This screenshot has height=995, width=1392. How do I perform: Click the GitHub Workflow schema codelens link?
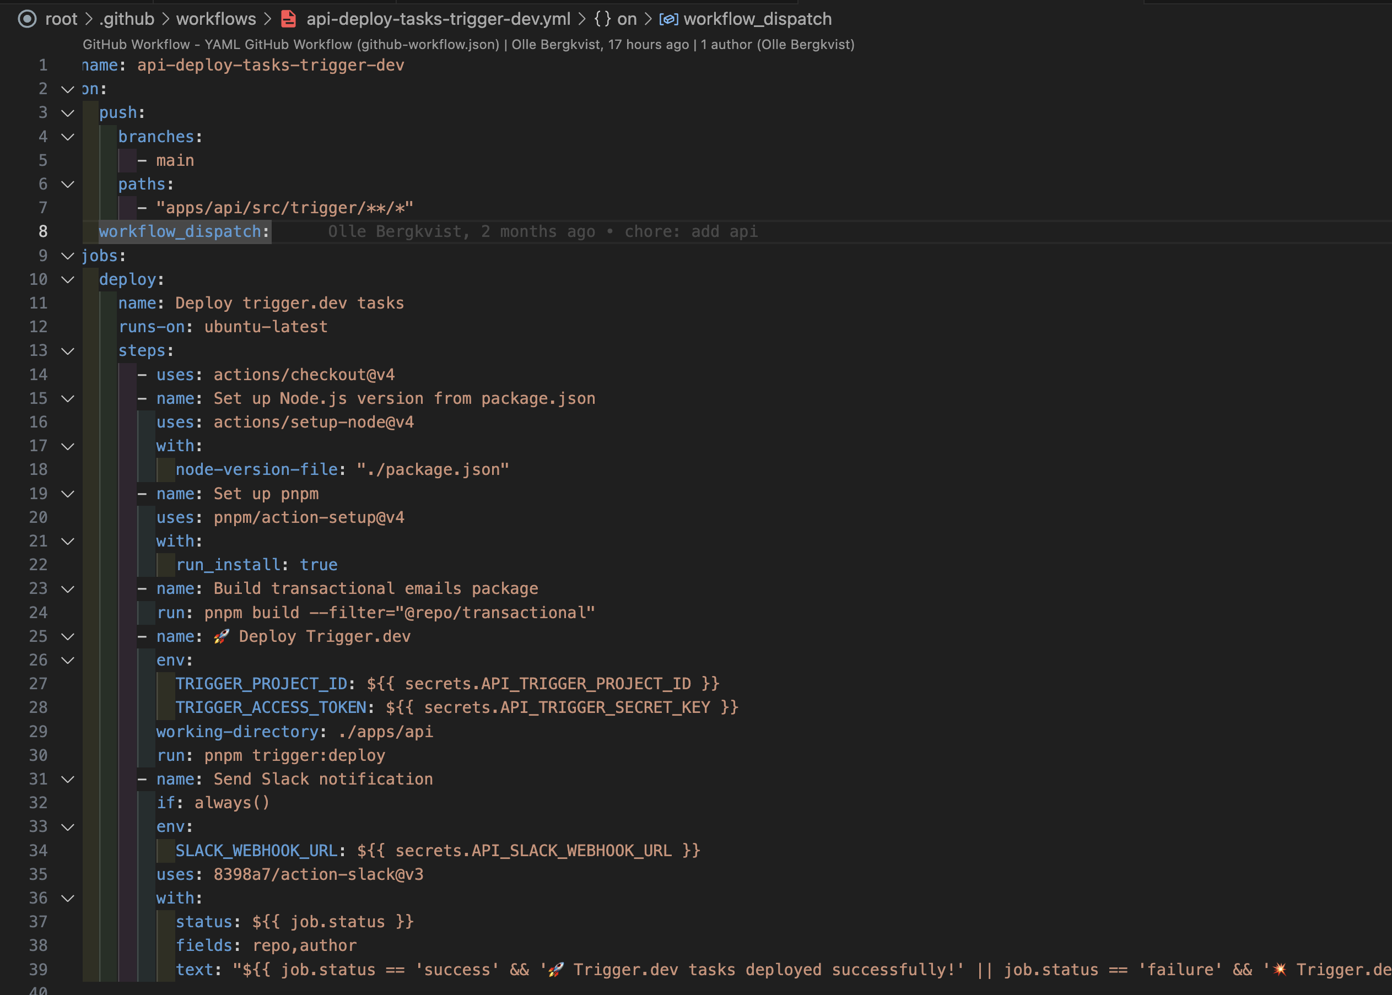click(x=291, y=44)
